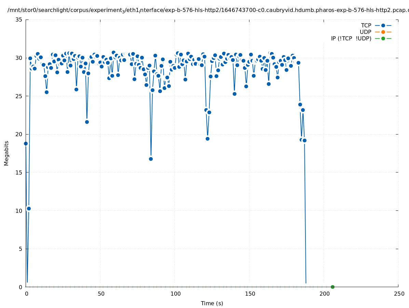Click the 100 tick label on x-axis
The width and height of the screenshot is (409, 308).
click(175, 294)
